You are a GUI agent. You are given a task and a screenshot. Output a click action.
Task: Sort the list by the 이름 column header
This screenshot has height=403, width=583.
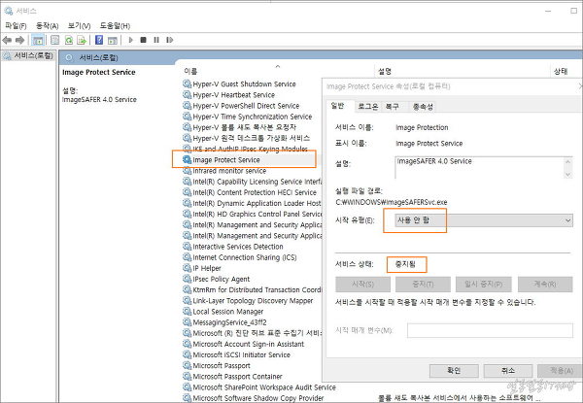pyautogui.click(x=190, y=71)
